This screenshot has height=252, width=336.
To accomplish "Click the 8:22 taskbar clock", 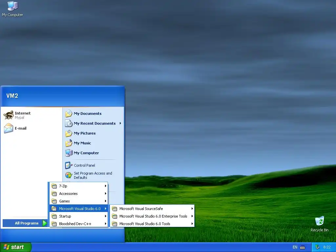I will 327,247.
